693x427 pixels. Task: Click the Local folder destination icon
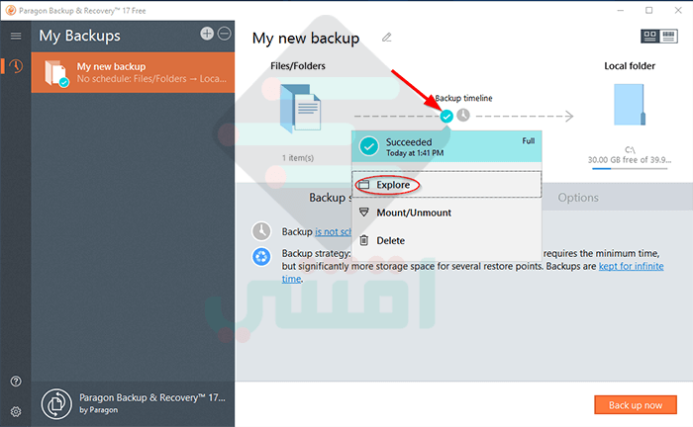(x=630, y=105)
